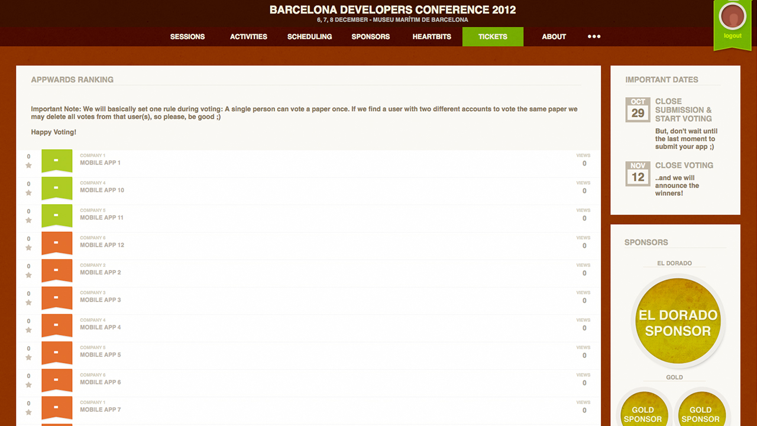Viewport: 757px width, 426px height.
Task: Click the vote star for Mobile App 2
Action: [x=28, y=275]
